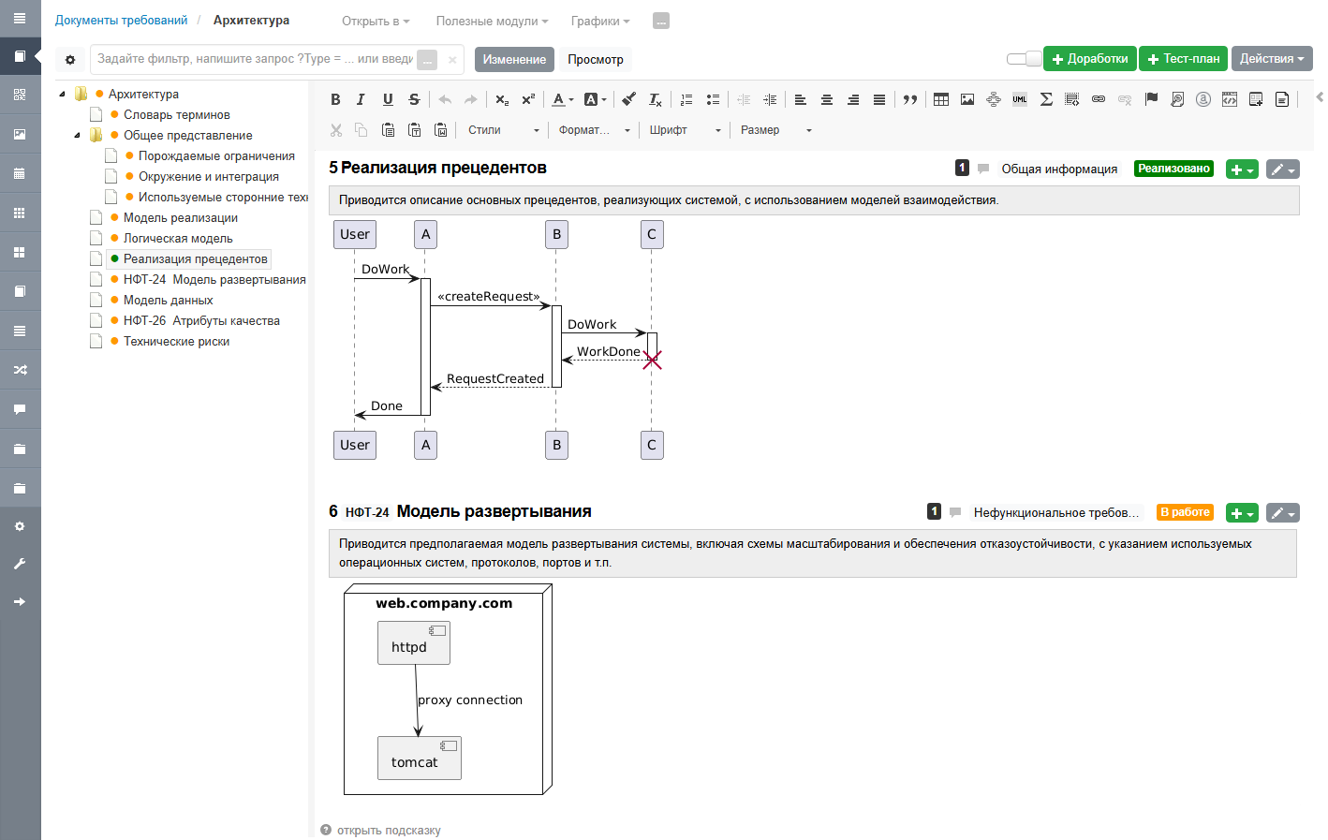Click the Тест-план button

click(1184, 59)
